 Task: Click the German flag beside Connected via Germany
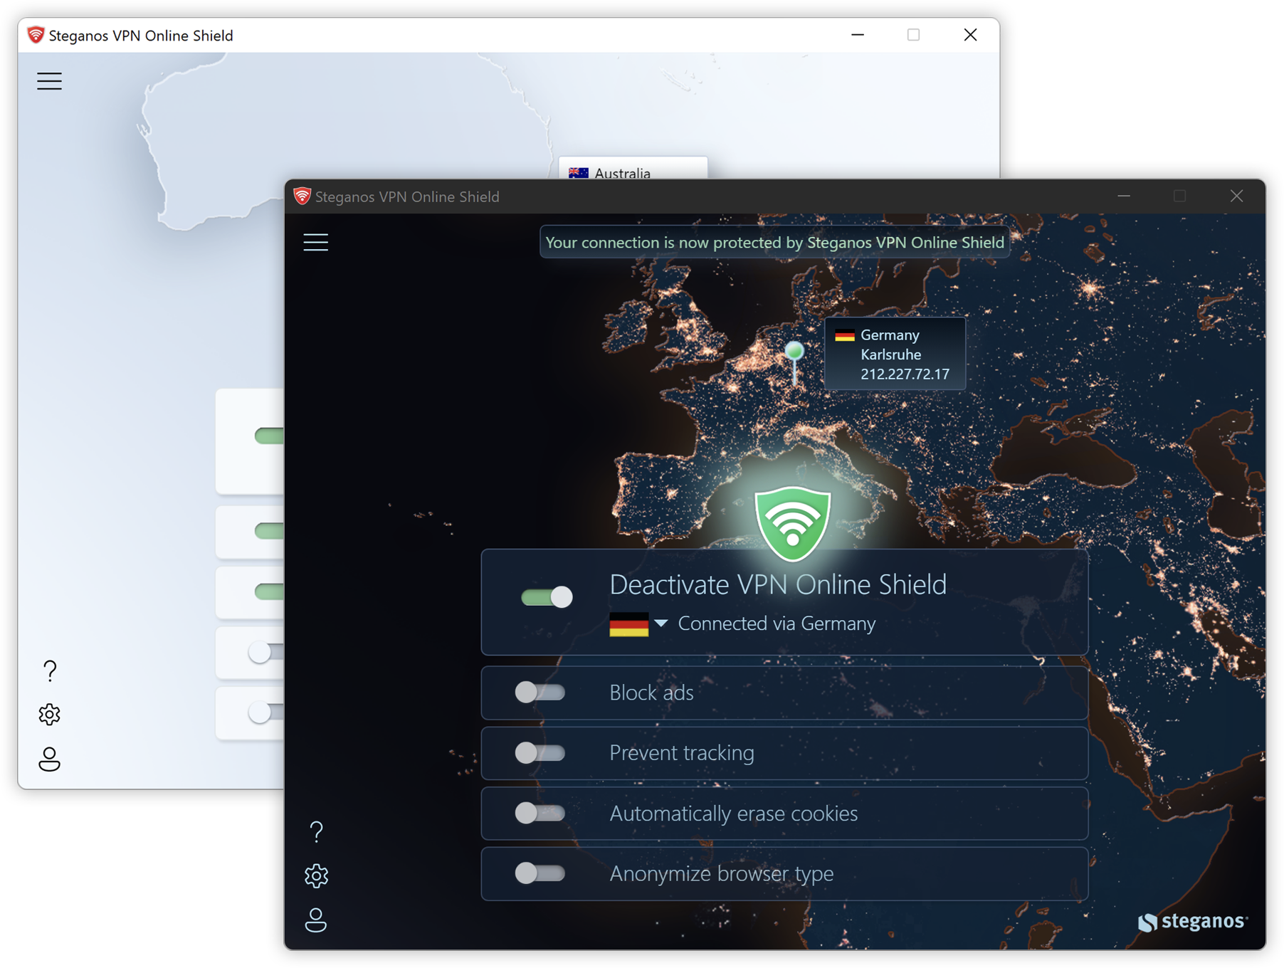pos(628,624)
